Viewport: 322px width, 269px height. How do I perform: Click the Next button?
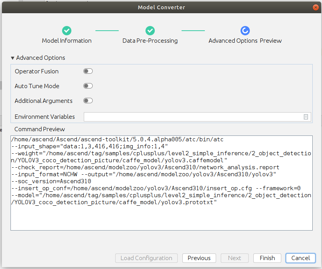coord(235,258)
